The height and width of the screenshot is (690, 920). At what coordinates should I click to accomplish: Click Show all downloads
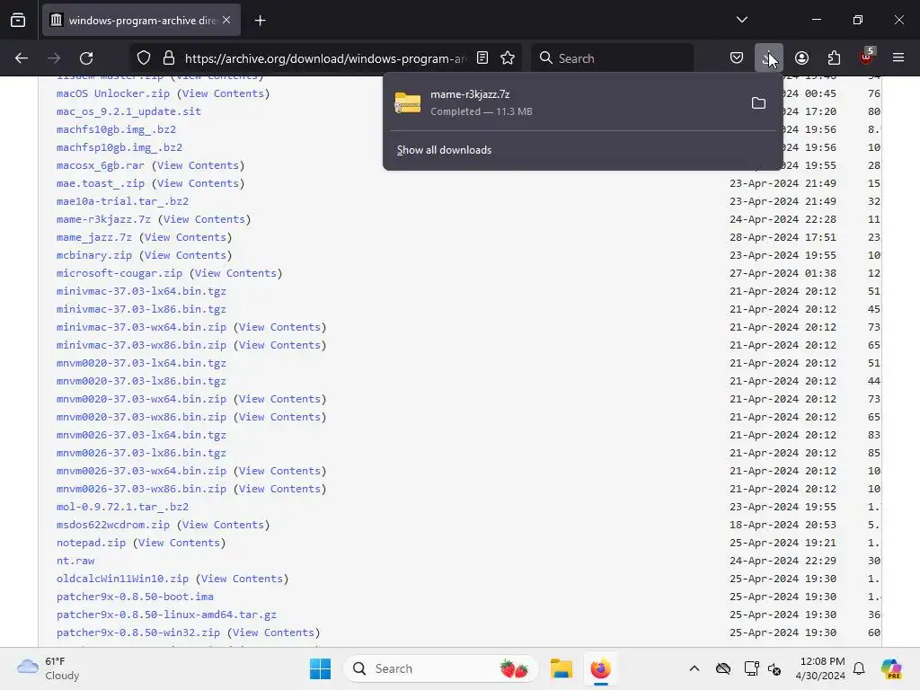click(x=444, y=150)
